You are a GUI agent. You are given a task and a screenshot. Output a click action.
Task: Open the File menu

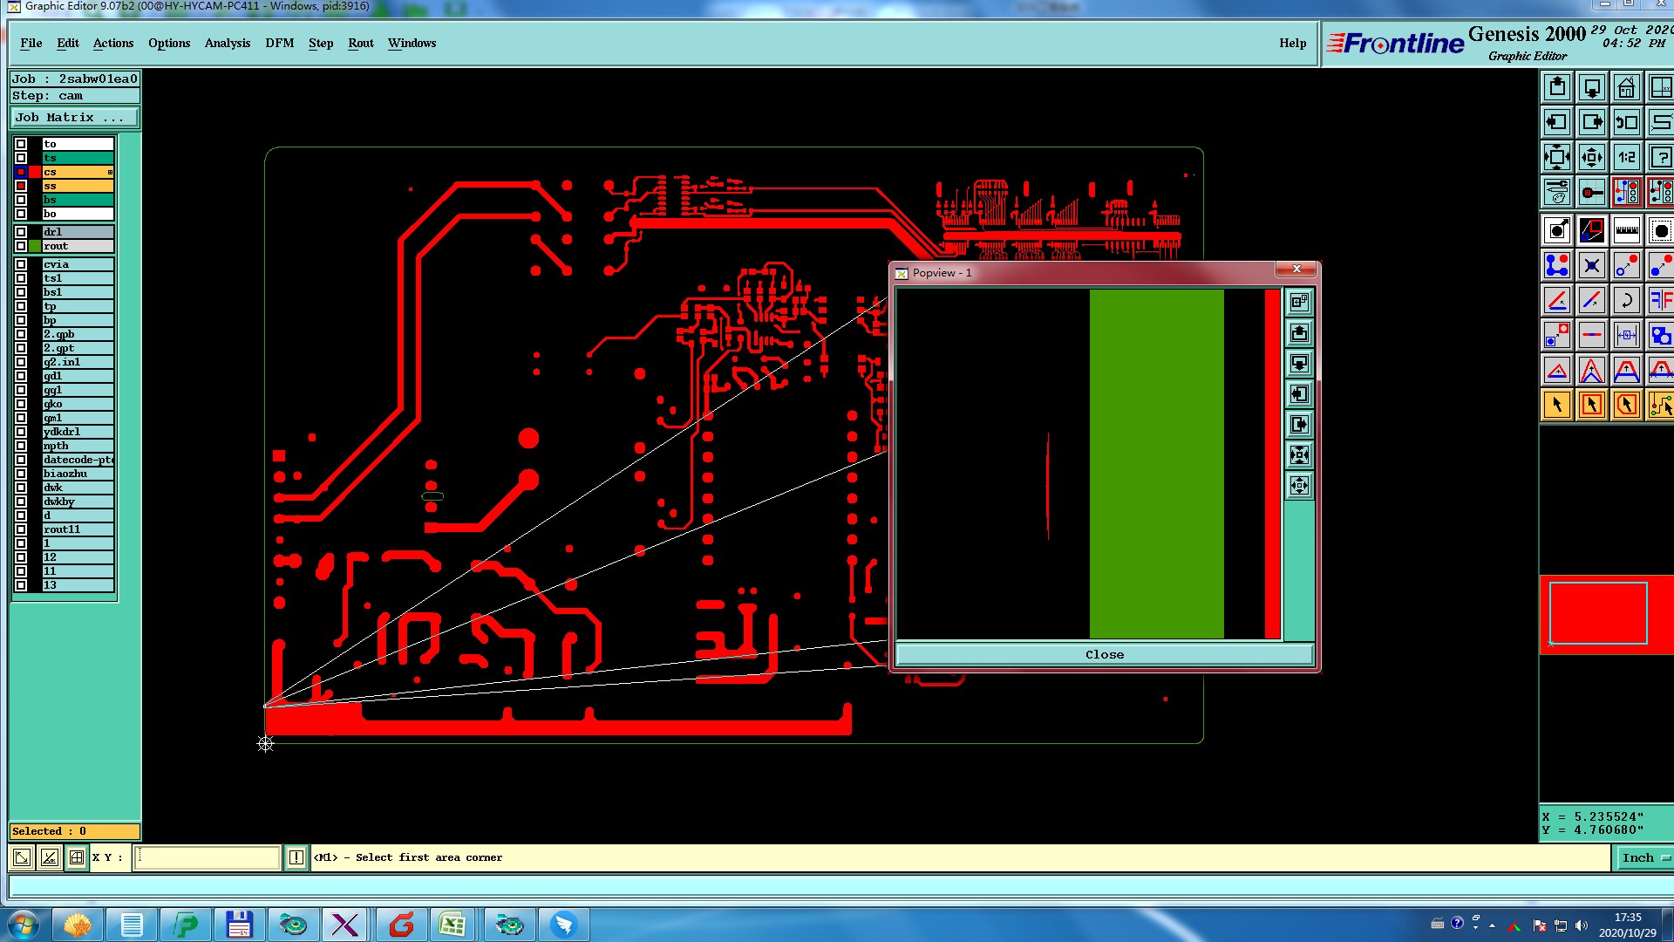point(31,43)
